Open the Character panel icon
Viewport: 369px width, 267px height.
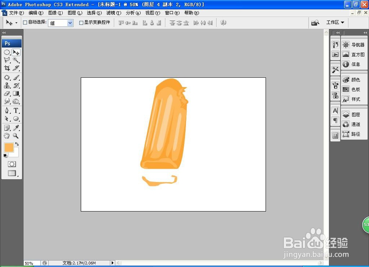click(x=335, y=110)
